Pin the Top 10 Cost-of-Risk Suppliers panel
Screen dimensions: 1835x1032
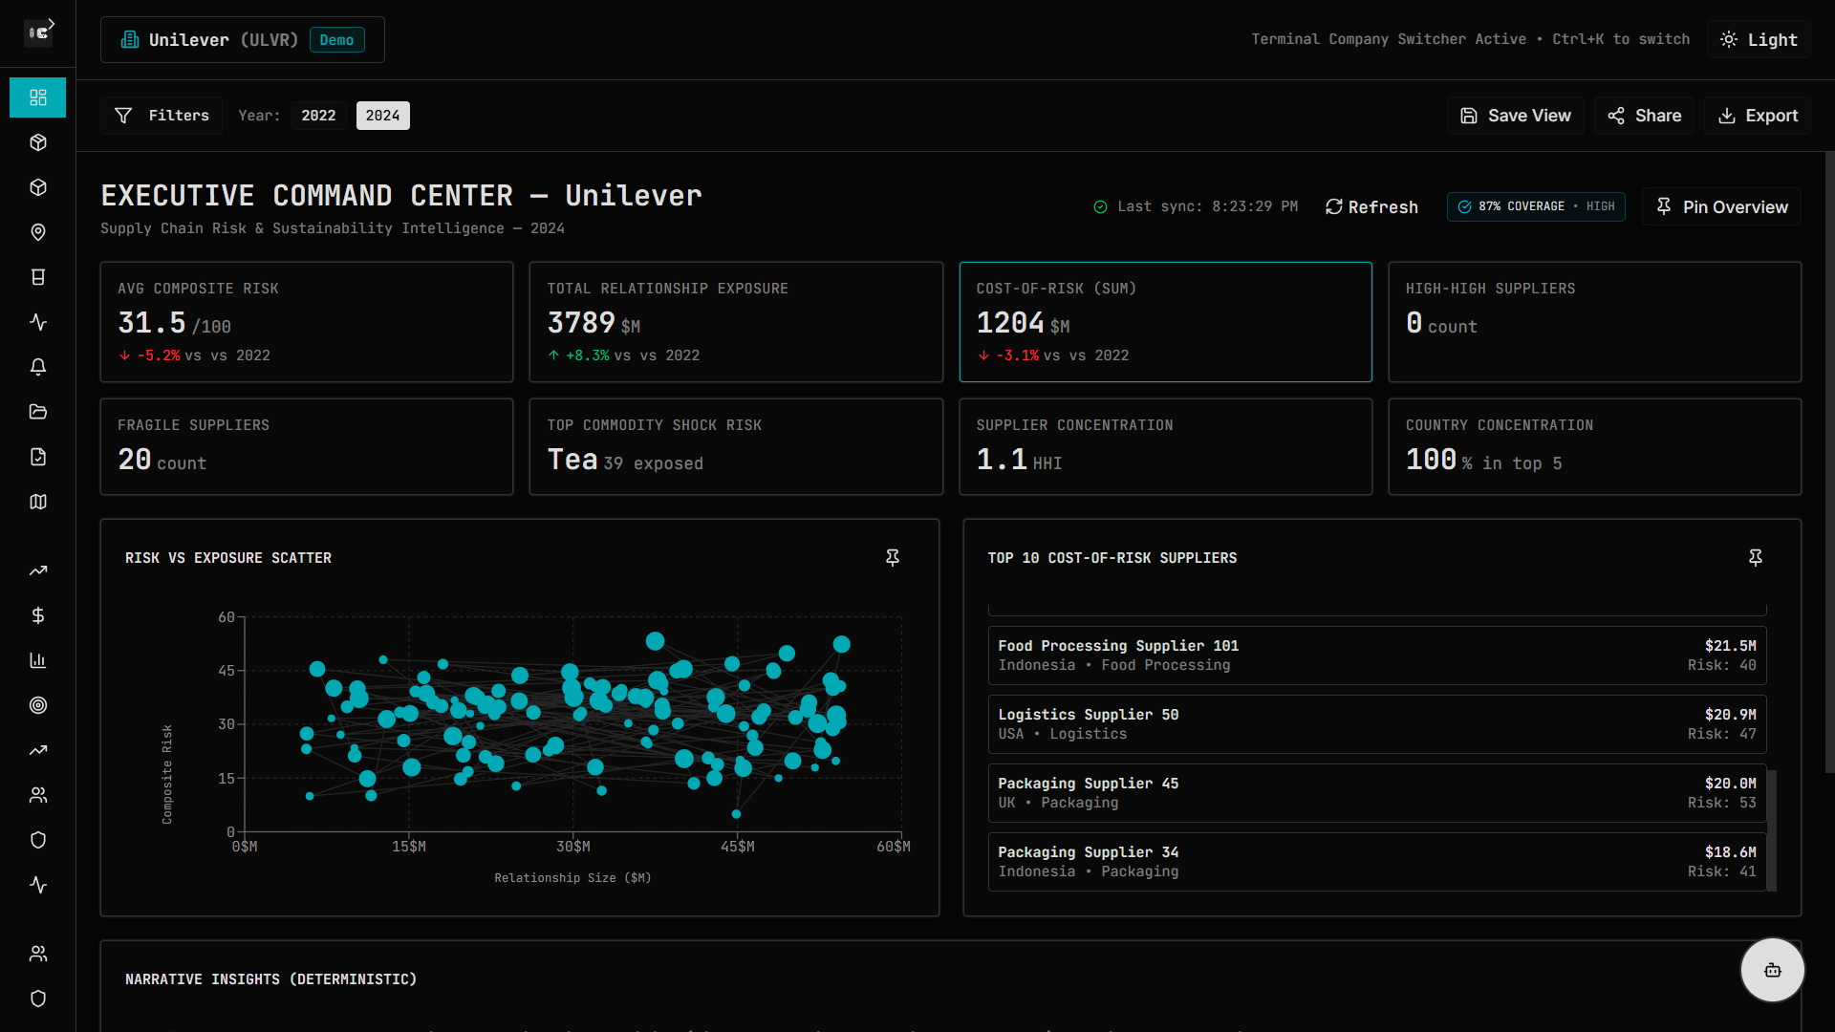pyautogui.click(x=1756, y=557)
